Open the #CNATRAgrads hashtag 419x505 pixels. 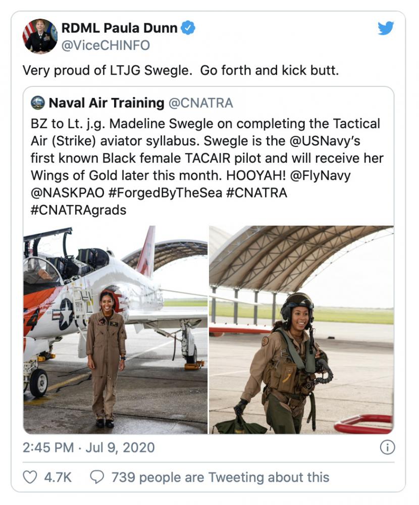[x=78, y=210]
